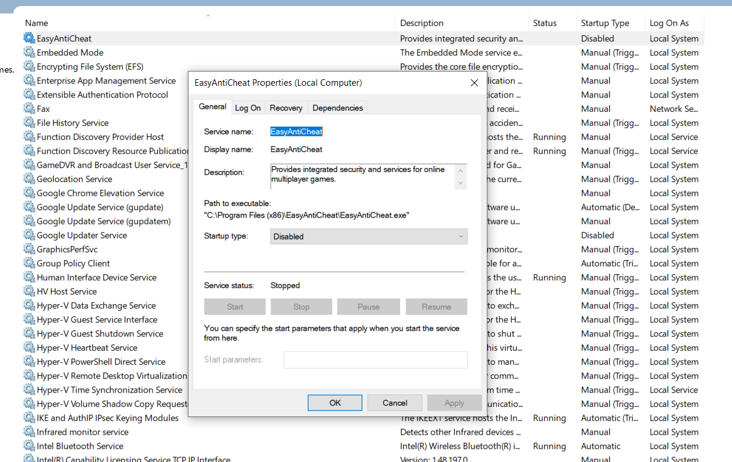Click the Infrared monitor service gear icon
Screen dimensions: 732x462
[x=29, y=432]
